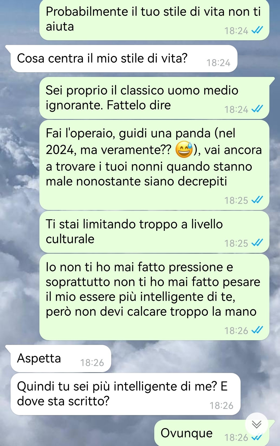The height and width of the screenshot is (446, 280).
Task: Select the 'Cosa centra il mio stile di vita?' message
Action: (x=124, y=59)
